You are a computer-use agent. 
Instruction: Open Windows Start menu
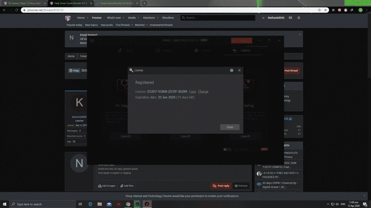click(x=5, y=204)
